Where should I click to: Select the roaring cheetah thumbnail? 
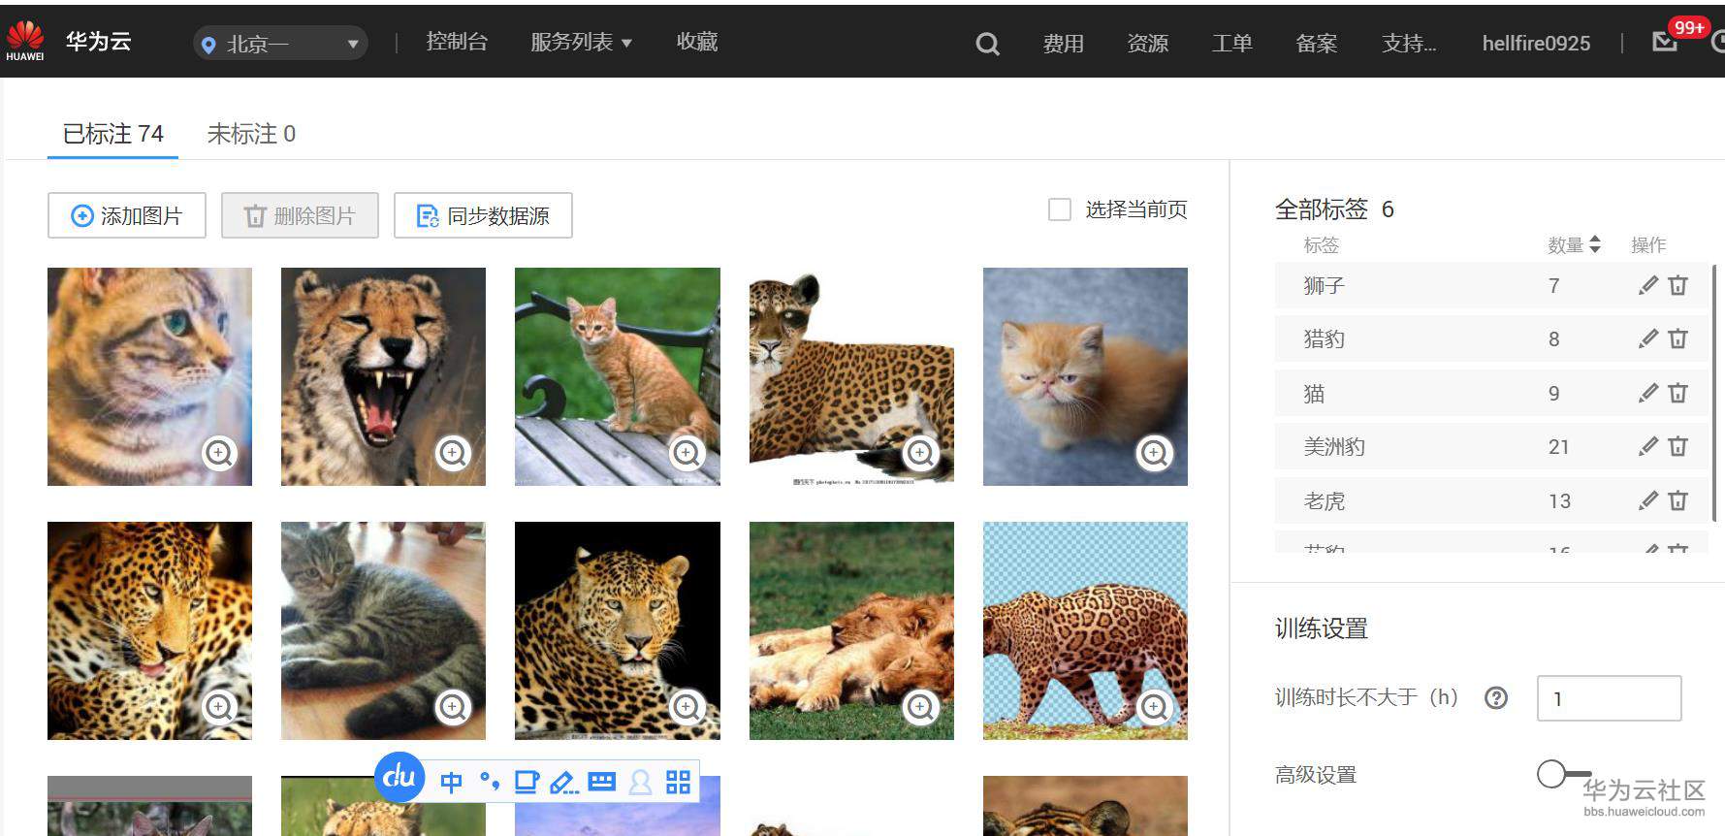[x=383, y=376]
